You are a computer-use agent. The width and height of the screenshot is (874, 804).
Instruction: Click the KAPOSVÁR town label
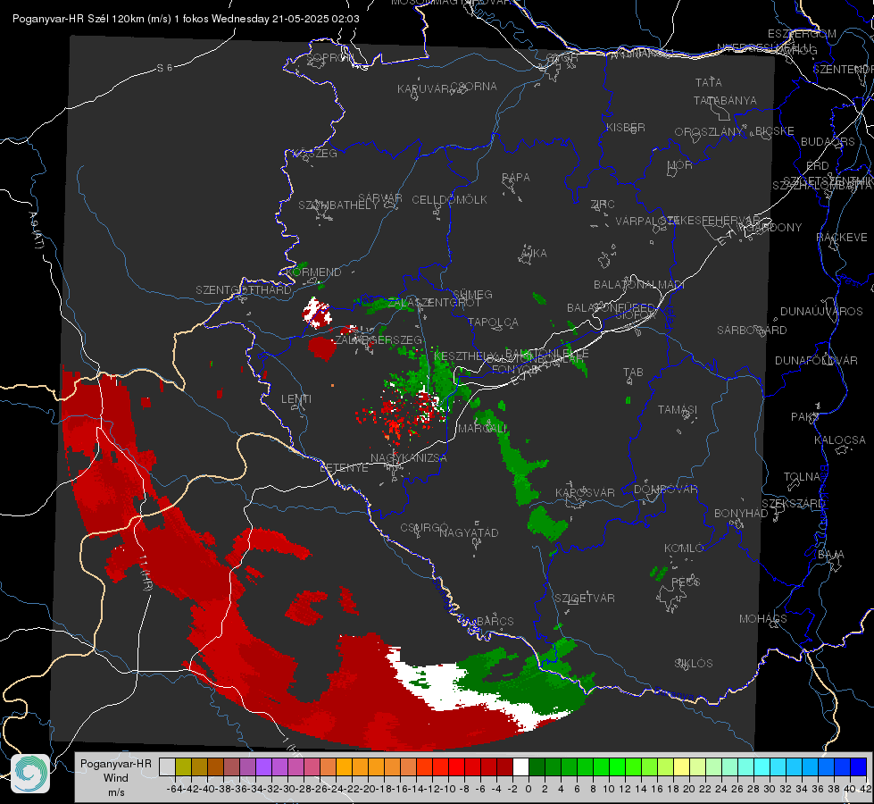click(x=586, y=492)
